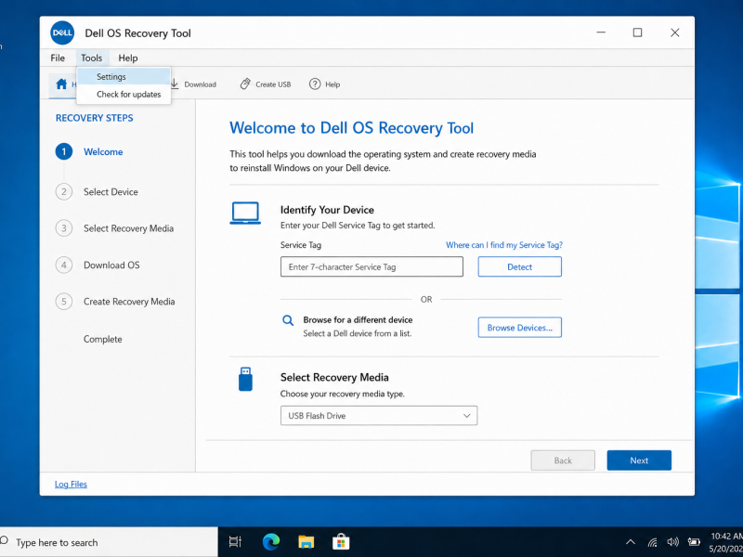The image size is (743, 557).
Task: Open the File menu
Action: pyautogui.click(x=58, y=58)
